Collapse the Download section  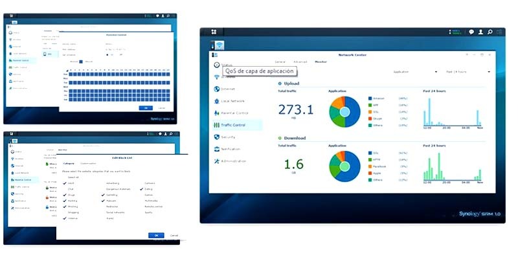(x=280, y=138)
